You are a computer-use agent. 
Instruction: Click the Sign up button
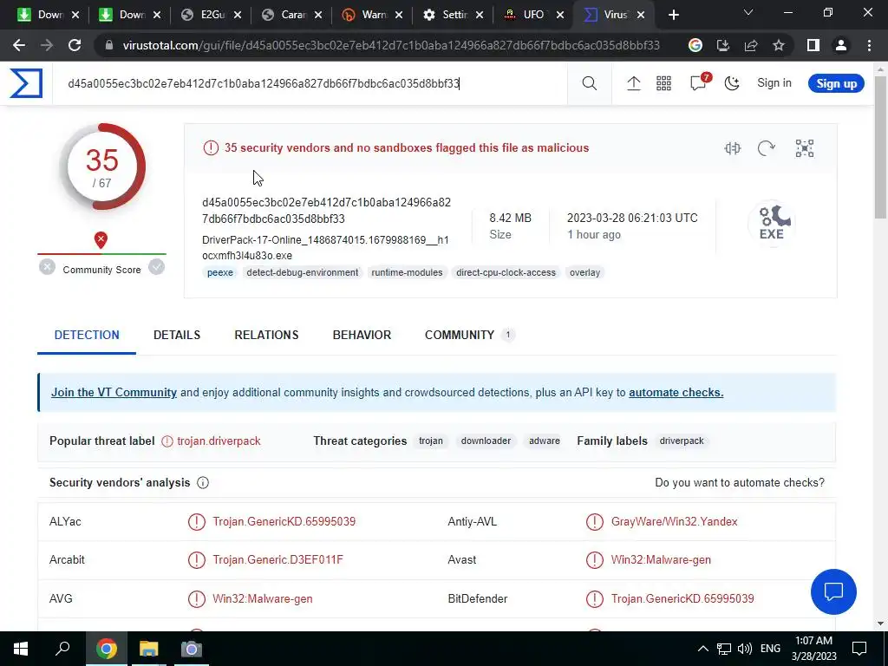(x=836, y=83)
